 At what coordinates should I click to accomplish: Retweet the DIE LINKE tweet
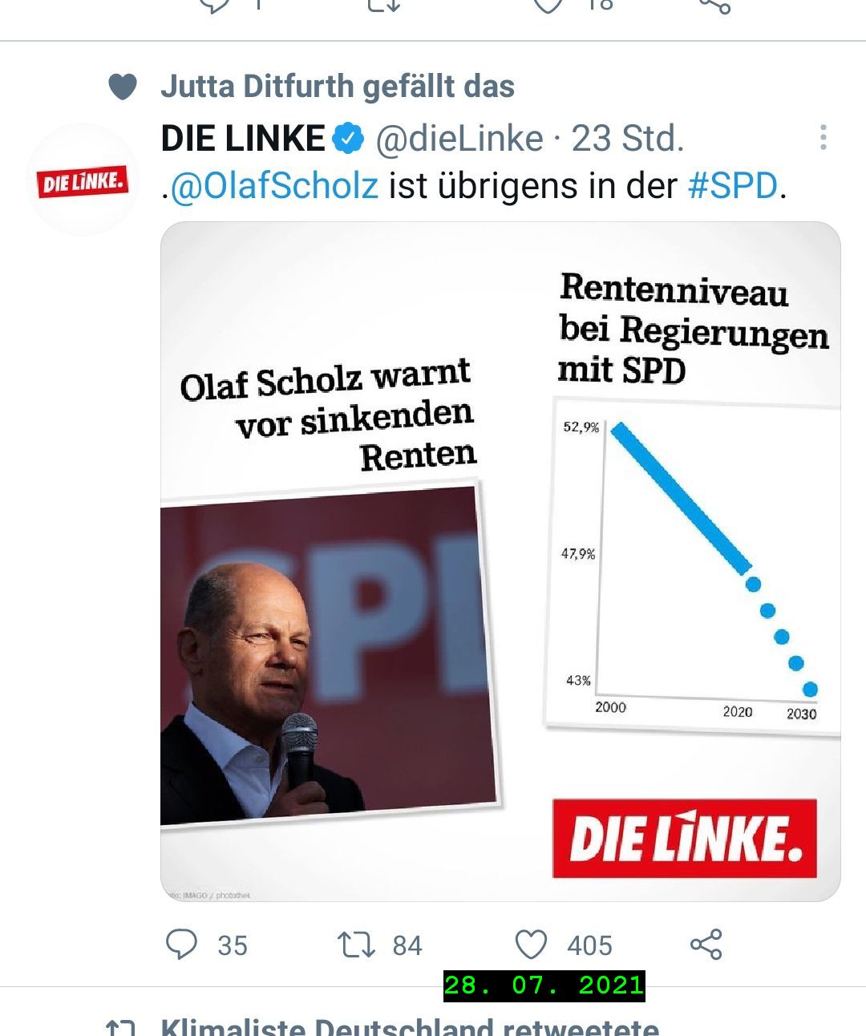click(x=356, y=945)
